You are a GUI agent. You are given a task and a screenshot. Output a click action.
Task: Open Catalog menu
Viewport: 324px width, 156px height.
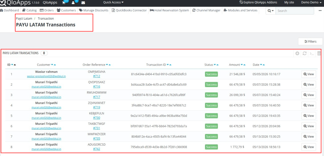(29, 10)
